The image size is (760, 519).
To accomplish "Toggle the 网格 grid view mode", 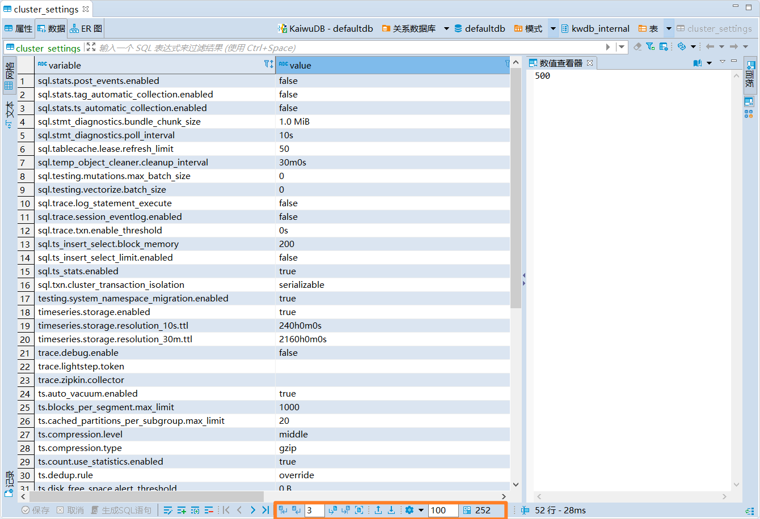I will (x=9, y=75).
